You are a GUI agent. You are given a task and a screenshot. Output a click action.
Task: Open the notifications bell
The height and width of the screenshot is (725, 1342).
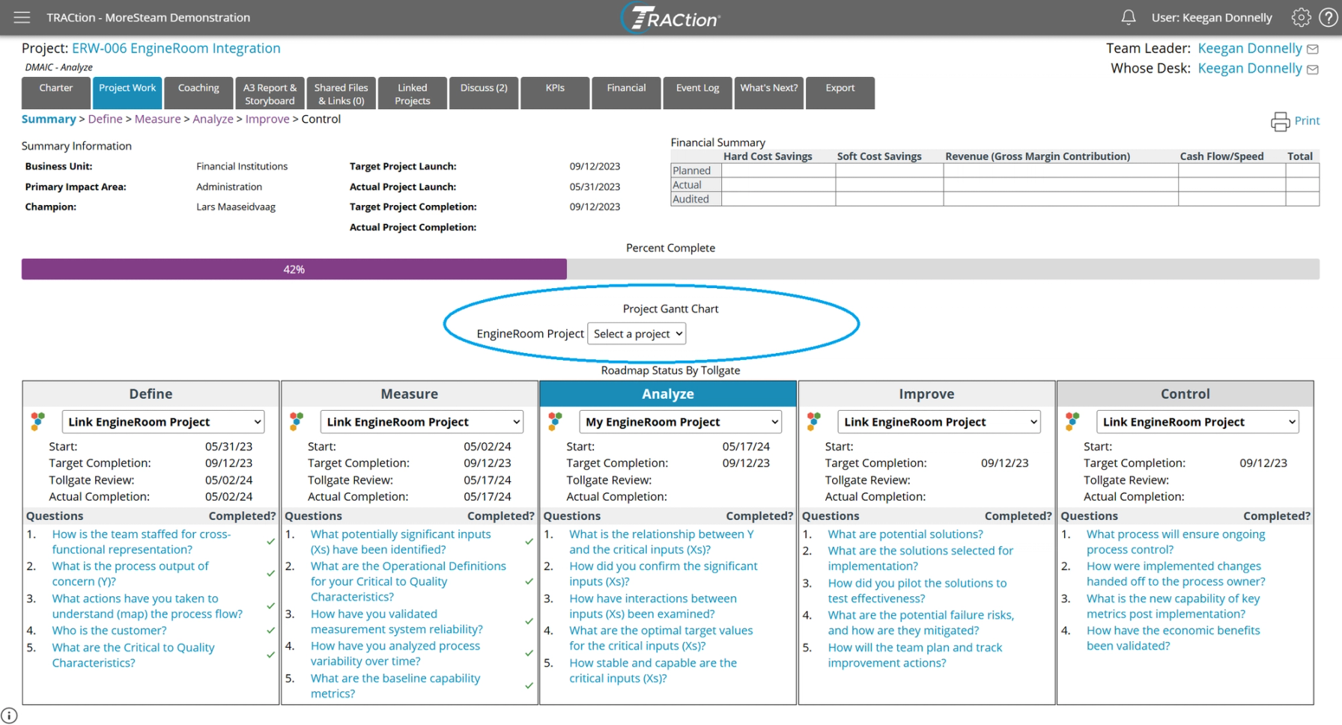(x=1129, y=17)
